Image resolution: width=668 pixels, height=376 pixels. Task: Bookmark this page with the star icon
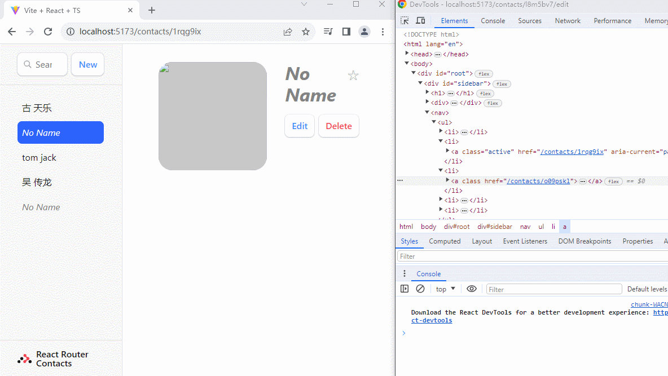(x=306, y=32)
